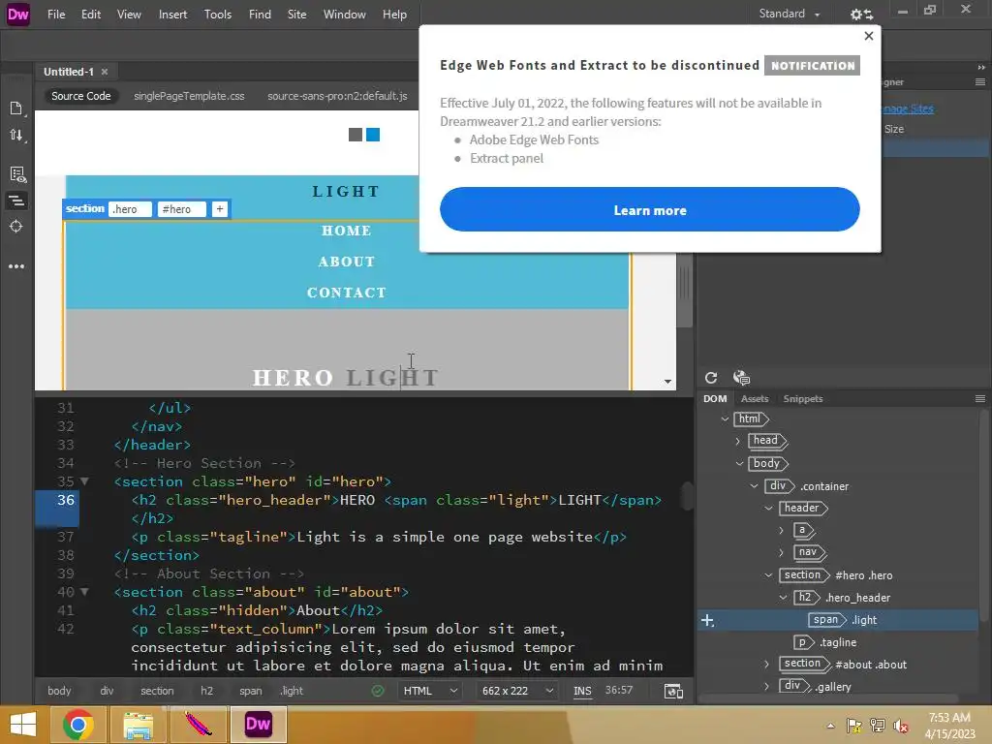
Task: Add class plus button on section display
Action: (x=220, y=209)
